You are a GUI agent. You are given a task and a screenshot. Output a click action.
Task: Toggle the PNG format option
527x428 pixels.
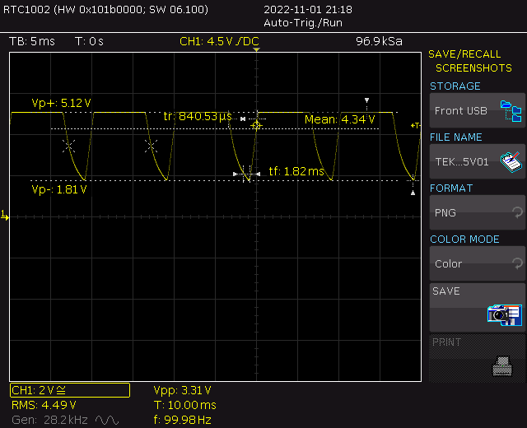click(x=477, y=212)
